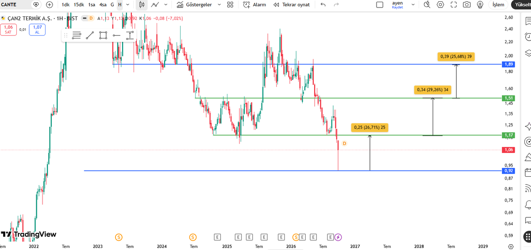Open the TradingView logo link
Screen dimensions: 531x250
29,235
